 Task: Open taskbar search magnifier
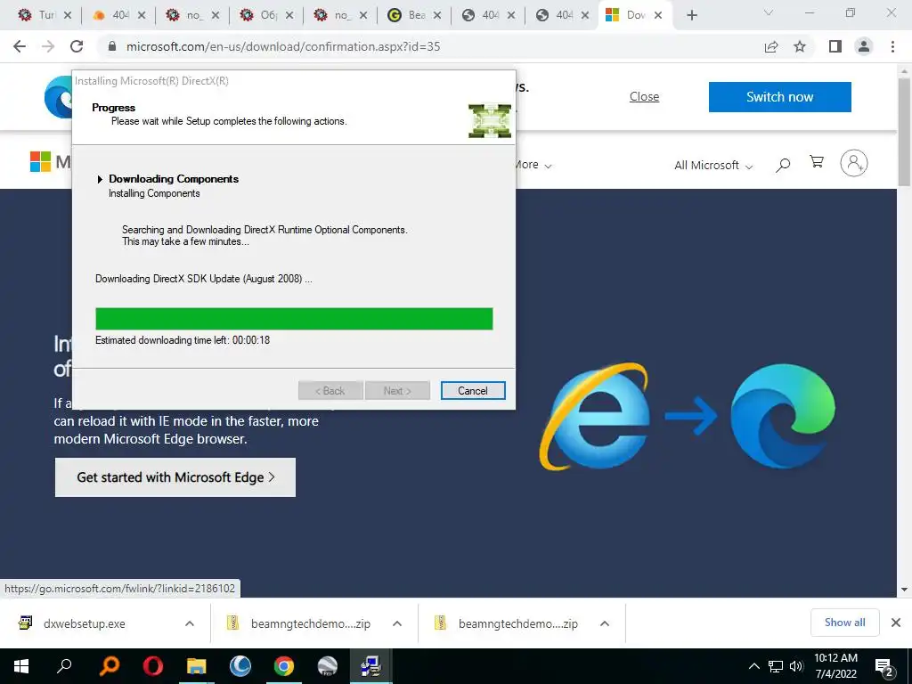coord(64,666)
